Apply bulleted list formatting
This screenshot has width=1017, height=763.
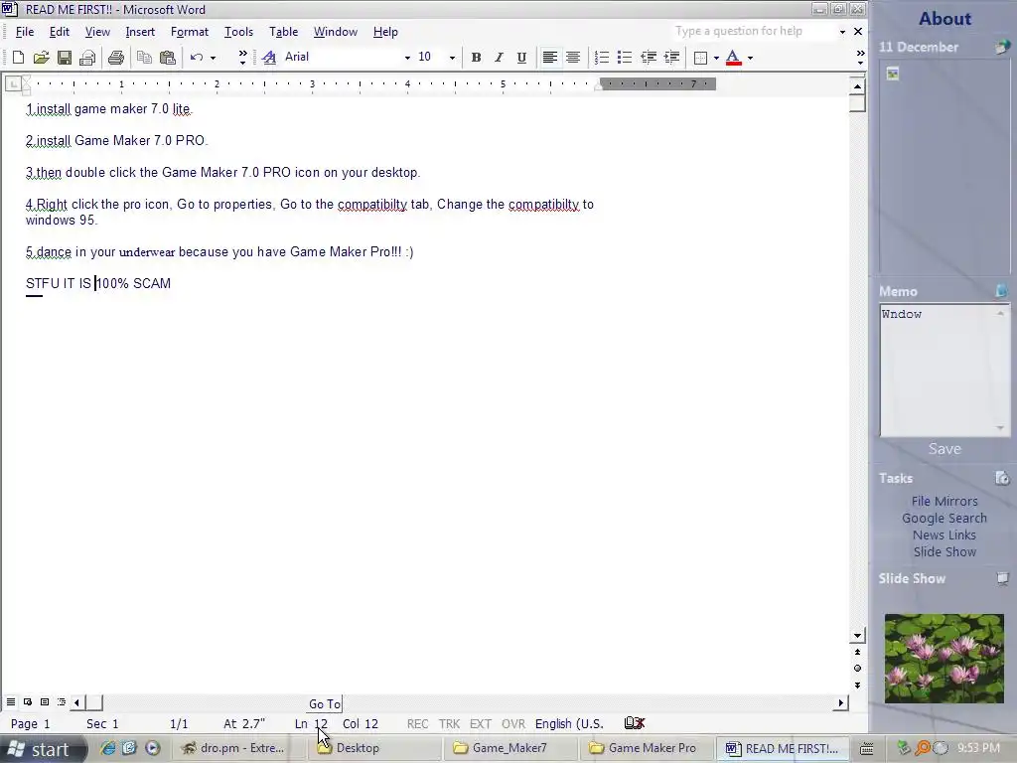point(625,58)
